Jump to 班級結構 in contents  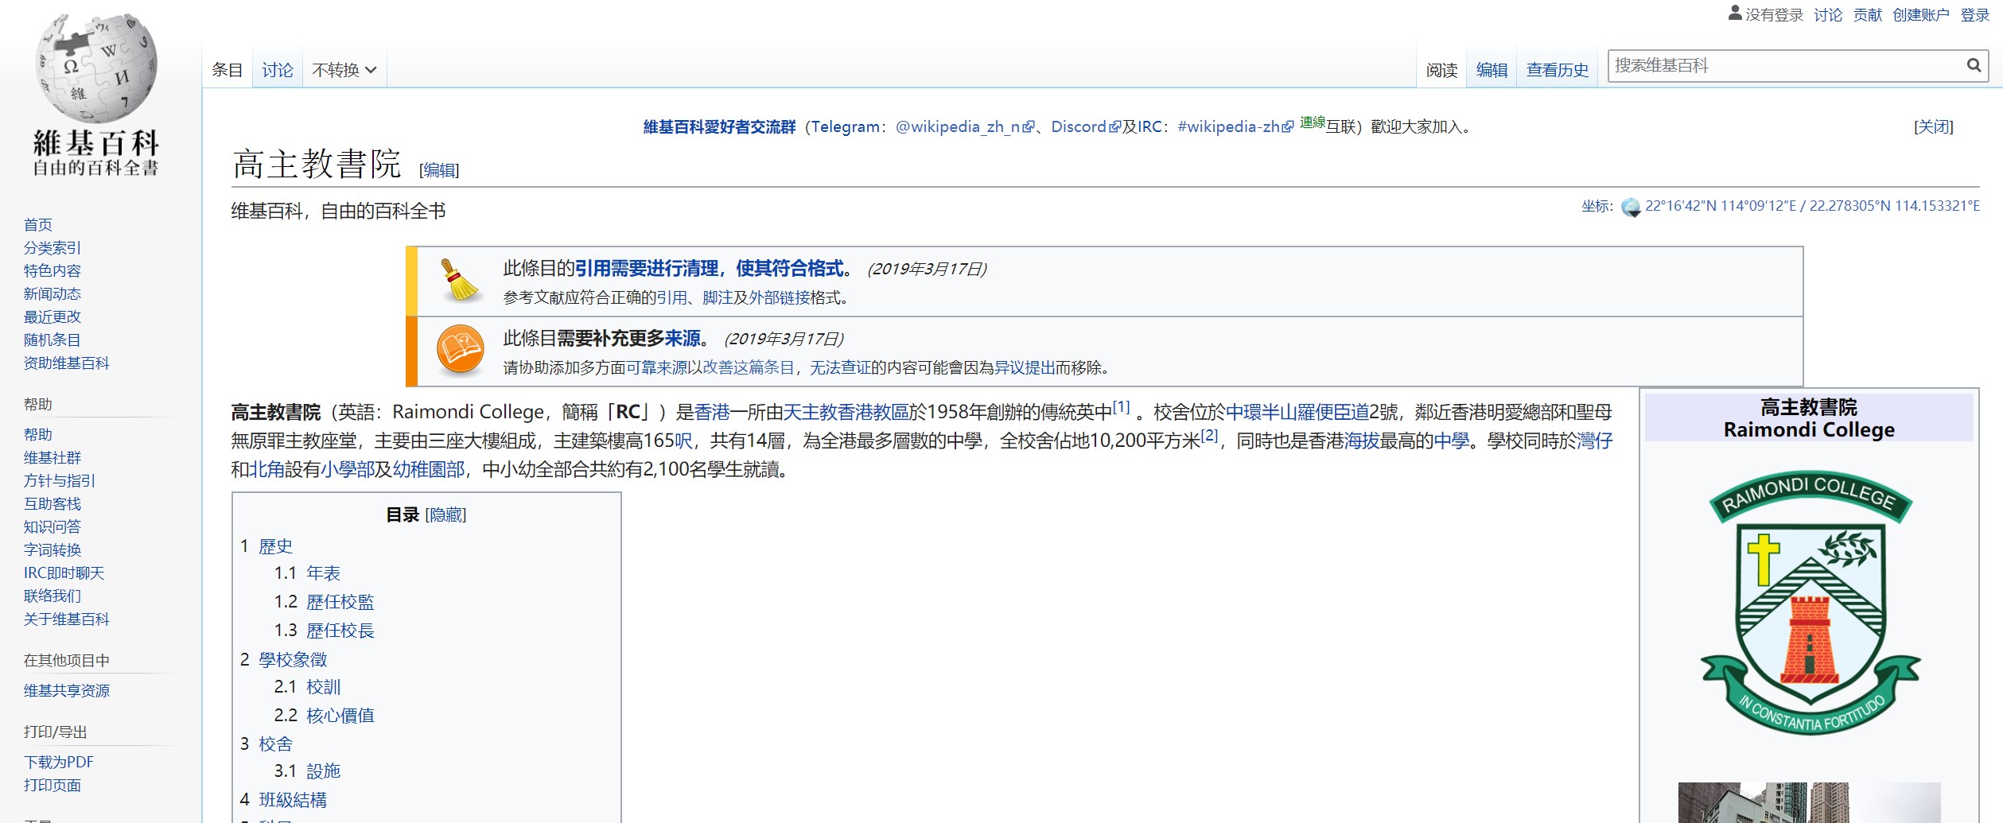pos(293,799)
